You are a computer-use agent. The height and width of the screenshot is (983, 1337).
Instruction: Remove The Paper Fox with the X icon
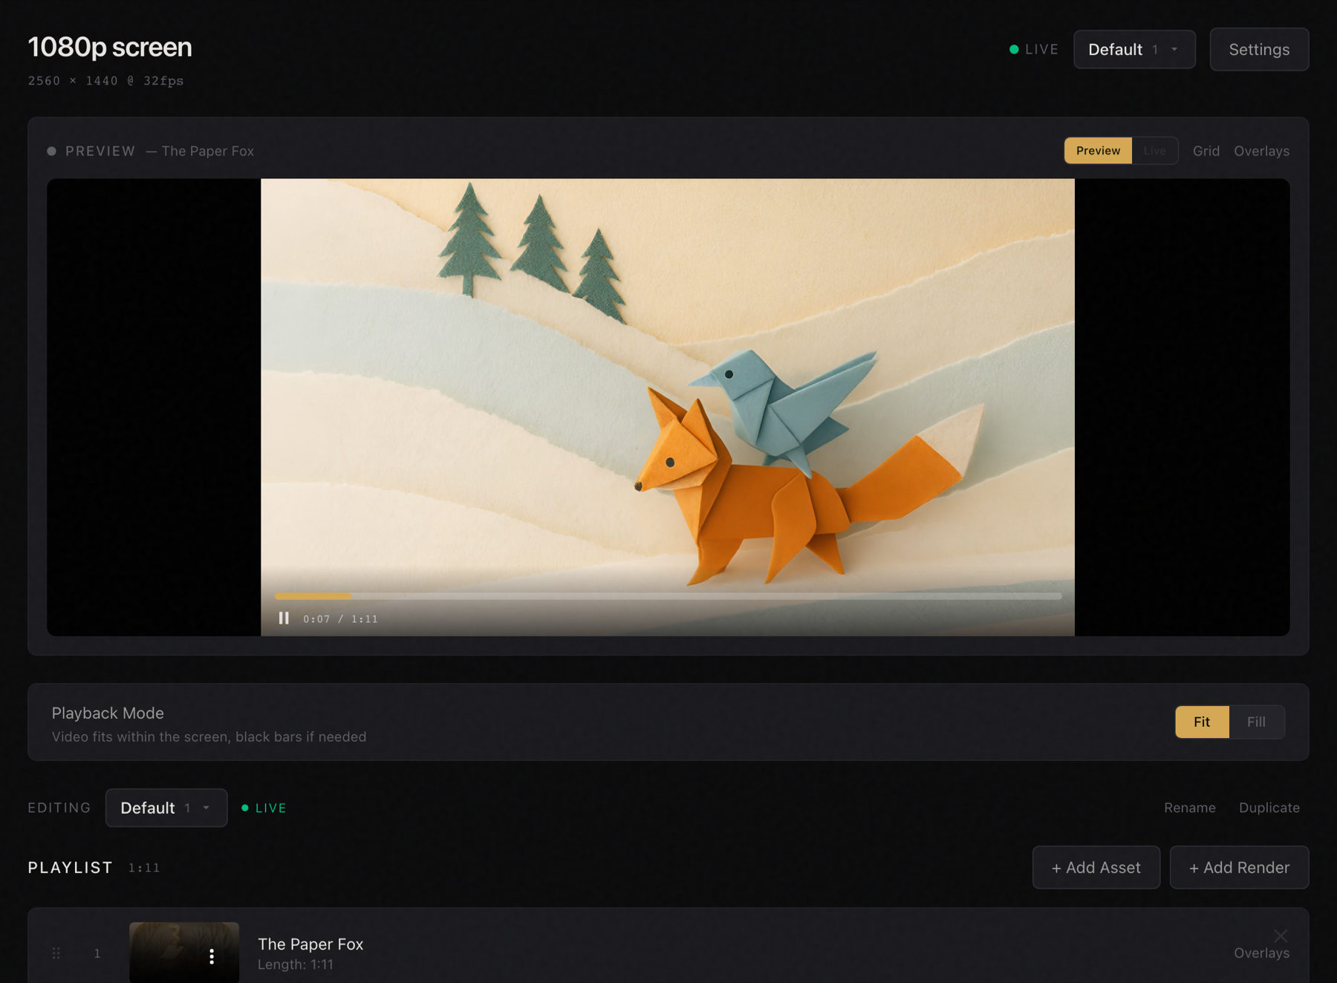pos(1281,935)
